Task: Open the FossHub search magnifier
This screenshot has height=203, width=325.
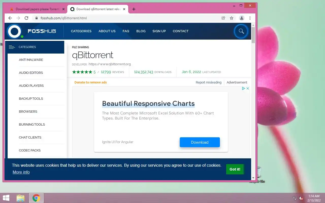Action: tap(241, 31)
